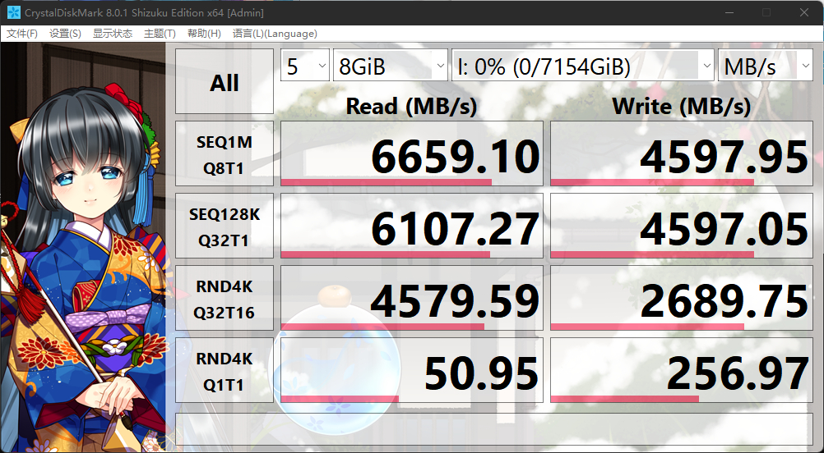Viewport: 824px width, 453px height.
Task: Minimize the CrystalDiskMark window
Action: 729,12
